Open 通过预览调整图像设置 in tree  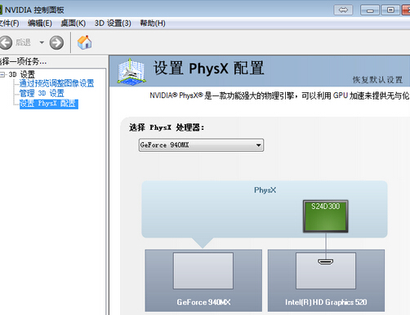(56, 83)
